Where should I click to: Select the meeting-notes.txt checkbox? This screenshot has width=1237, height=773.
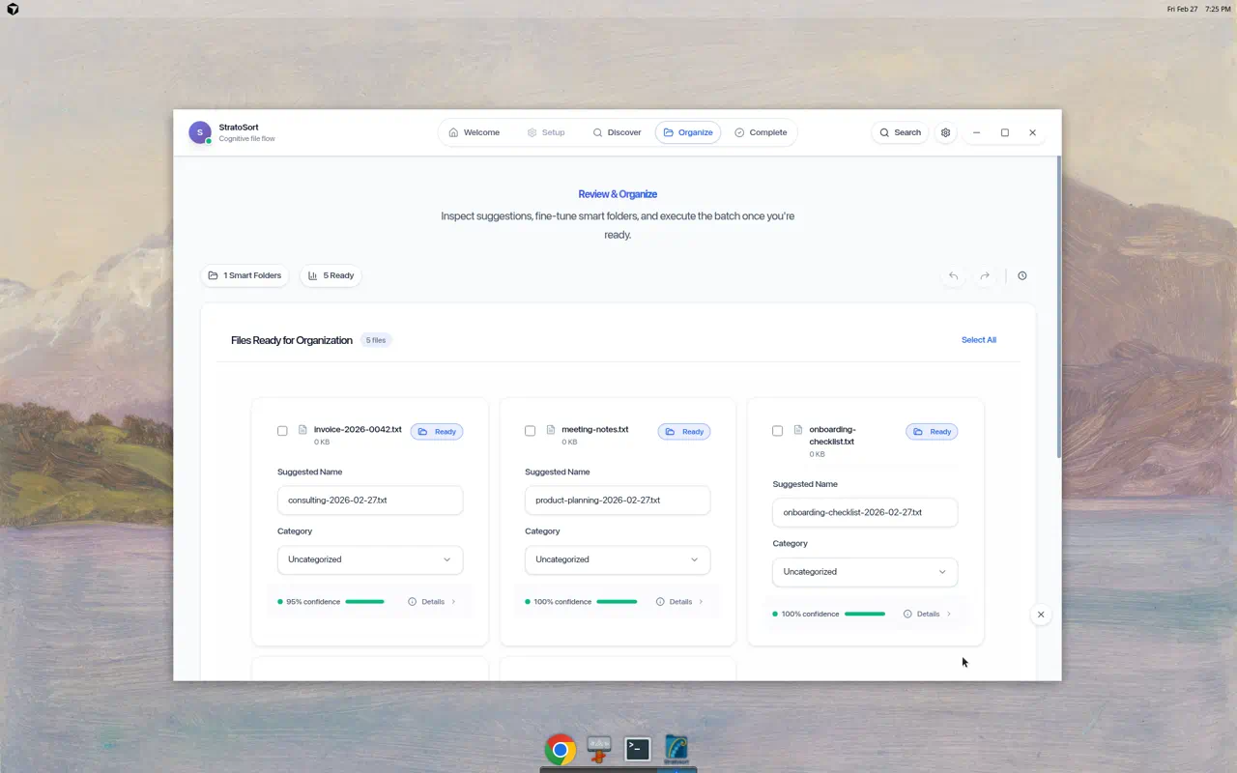tap(530, 431)
